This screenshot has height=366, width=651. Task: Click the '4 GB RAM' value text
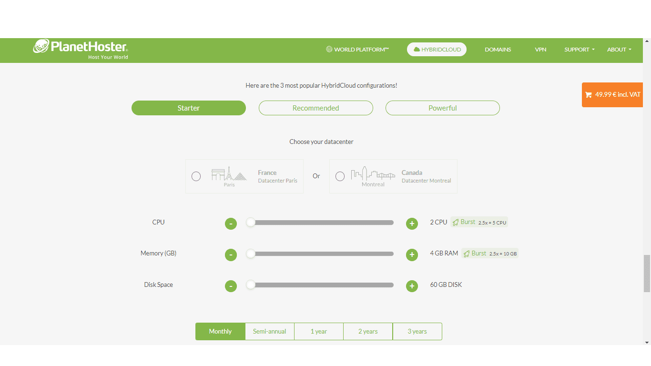[x=444, y=254]
